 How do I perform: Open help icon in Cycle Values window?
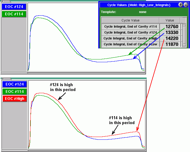tap(180, 5)
